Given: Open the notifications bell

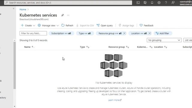Looking at the screenshot, I should point(152,3).
